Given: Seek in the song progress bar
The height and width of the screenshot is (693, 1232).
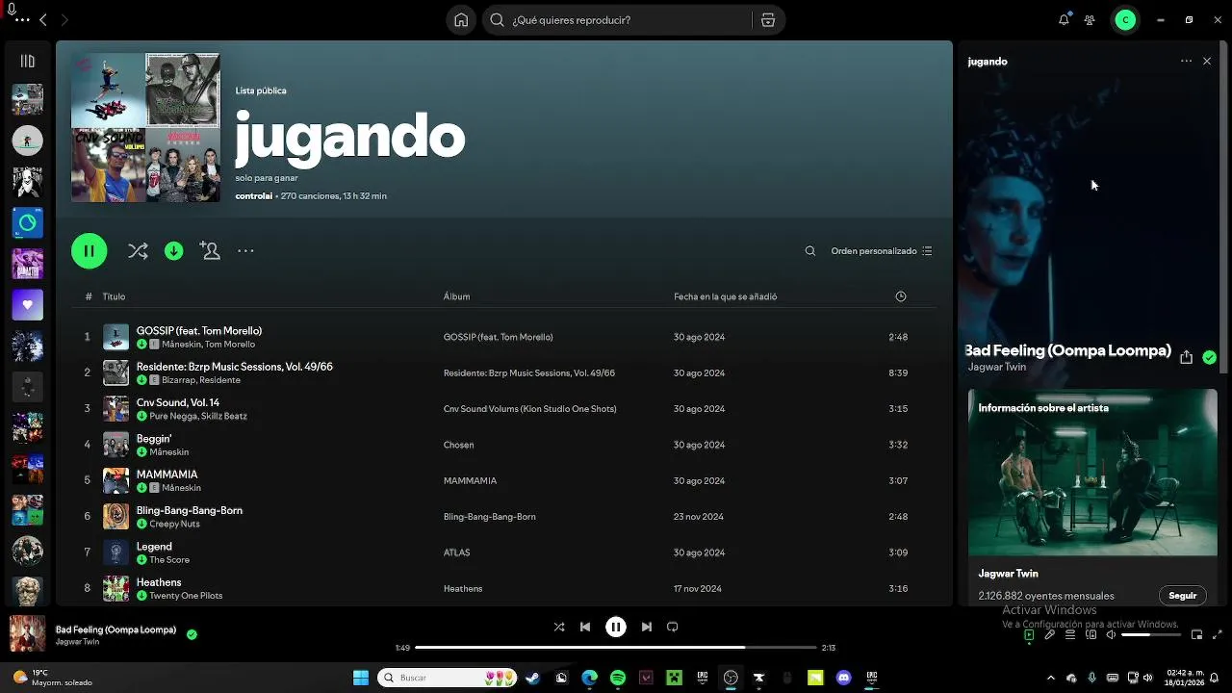Looking at the screenshot, I should 615,648.
